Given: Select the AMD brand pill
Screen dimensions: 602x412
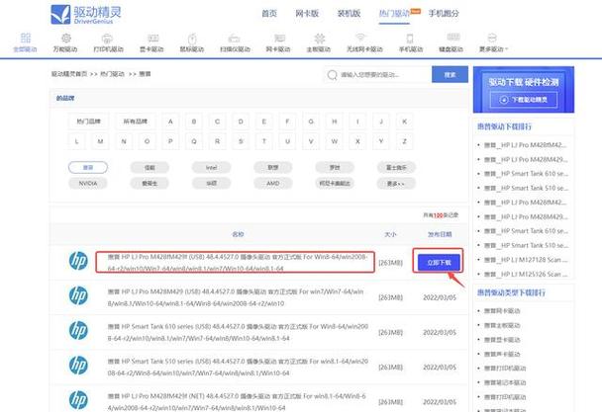Looking at the screenshot, I should (x=273, y=184).
